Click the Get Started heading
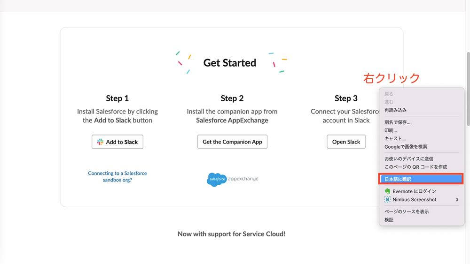Image resolution: width=470 pixels, height=264 pixels. point(230,63)
